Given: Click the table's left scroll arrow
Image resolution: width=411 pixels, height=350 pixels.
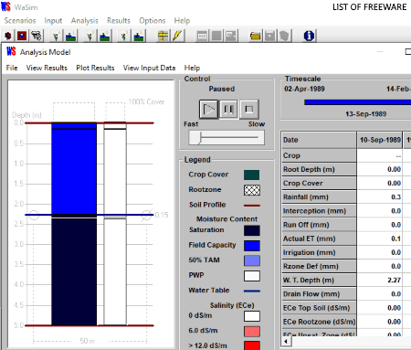Looking at the screenshot, I should [x=286, y=341].
